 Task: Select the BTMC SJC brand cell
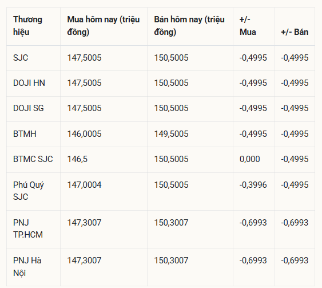33,159
